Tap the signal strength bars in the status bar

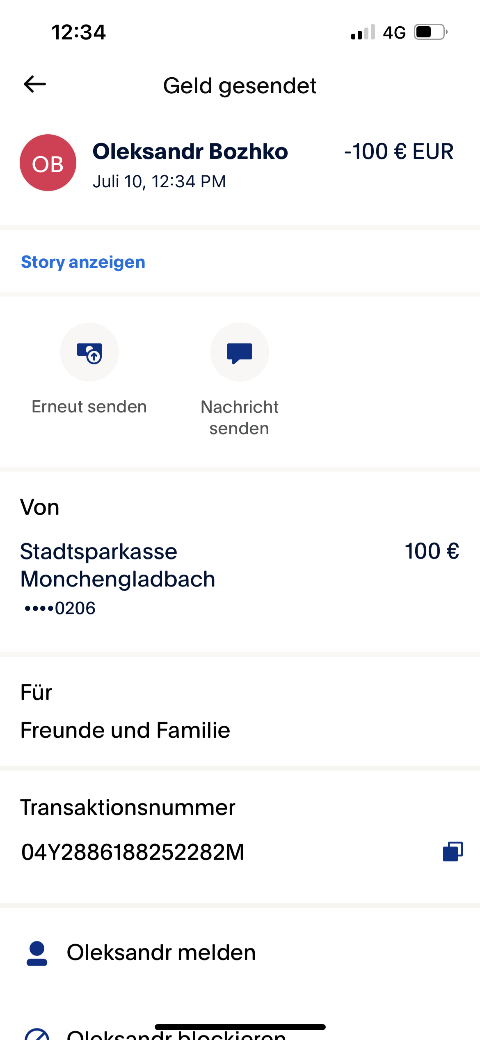click(x=363, y=32)
